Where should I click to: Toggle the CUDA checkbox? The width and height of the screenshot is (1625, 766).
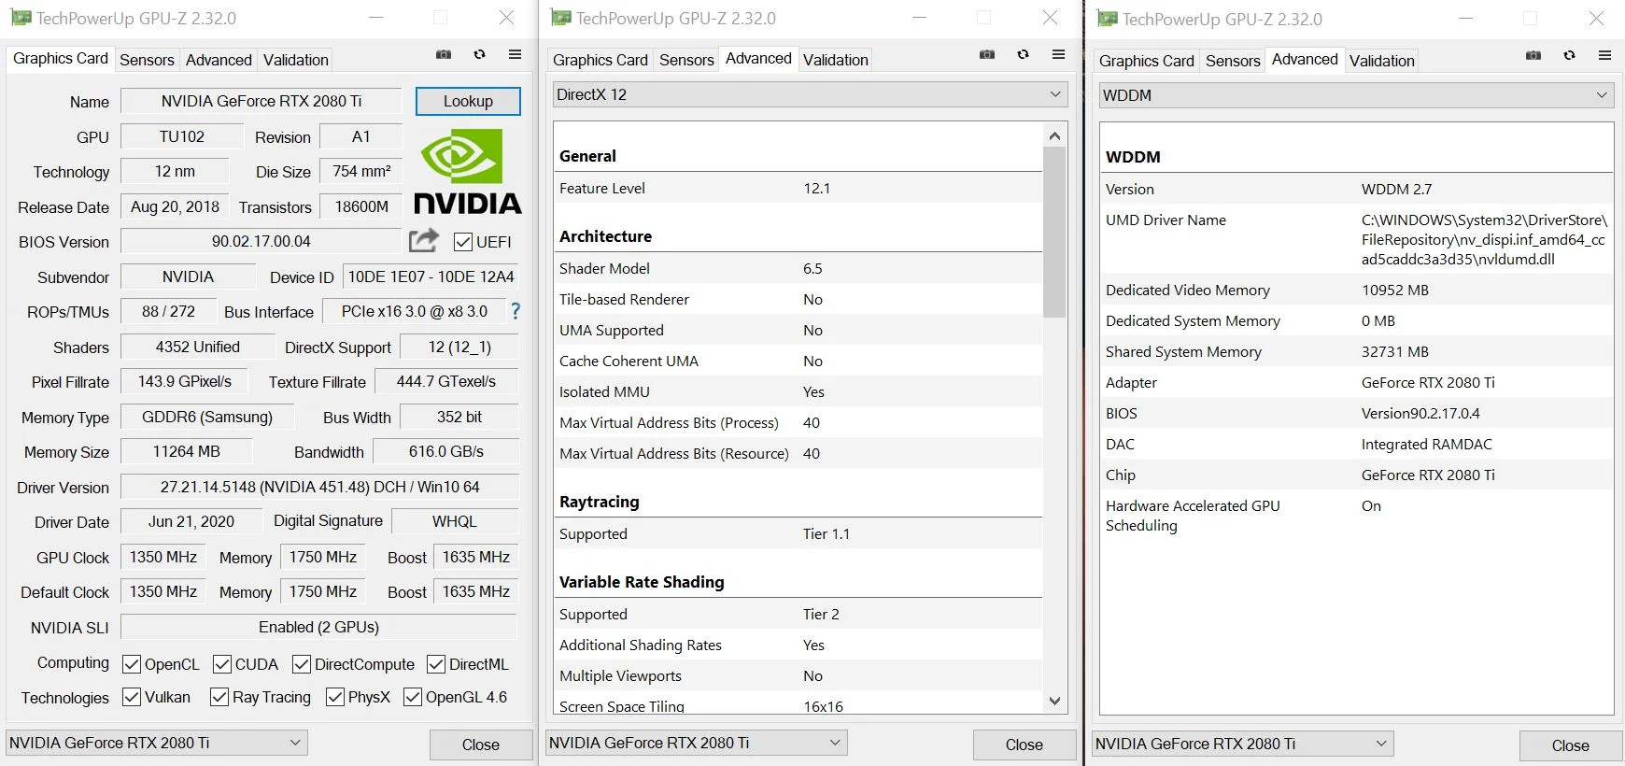pos(222,664)
